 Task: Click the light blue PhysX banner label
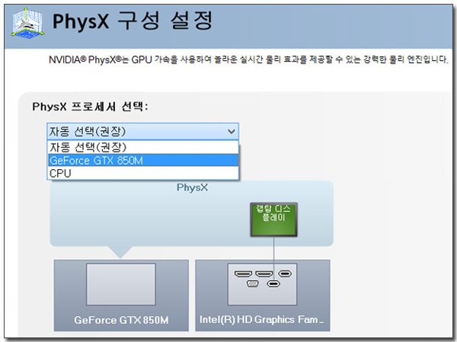click(192, 187)
